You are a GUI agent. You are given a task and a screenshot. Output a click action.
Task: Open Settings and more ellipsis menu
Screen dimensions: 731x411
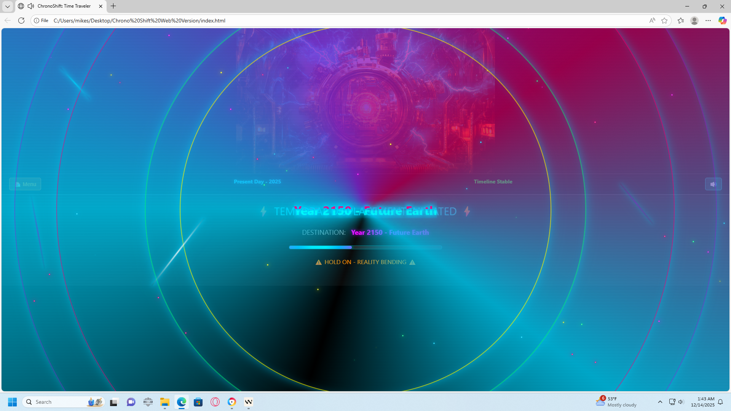click(x=708, y=21)
